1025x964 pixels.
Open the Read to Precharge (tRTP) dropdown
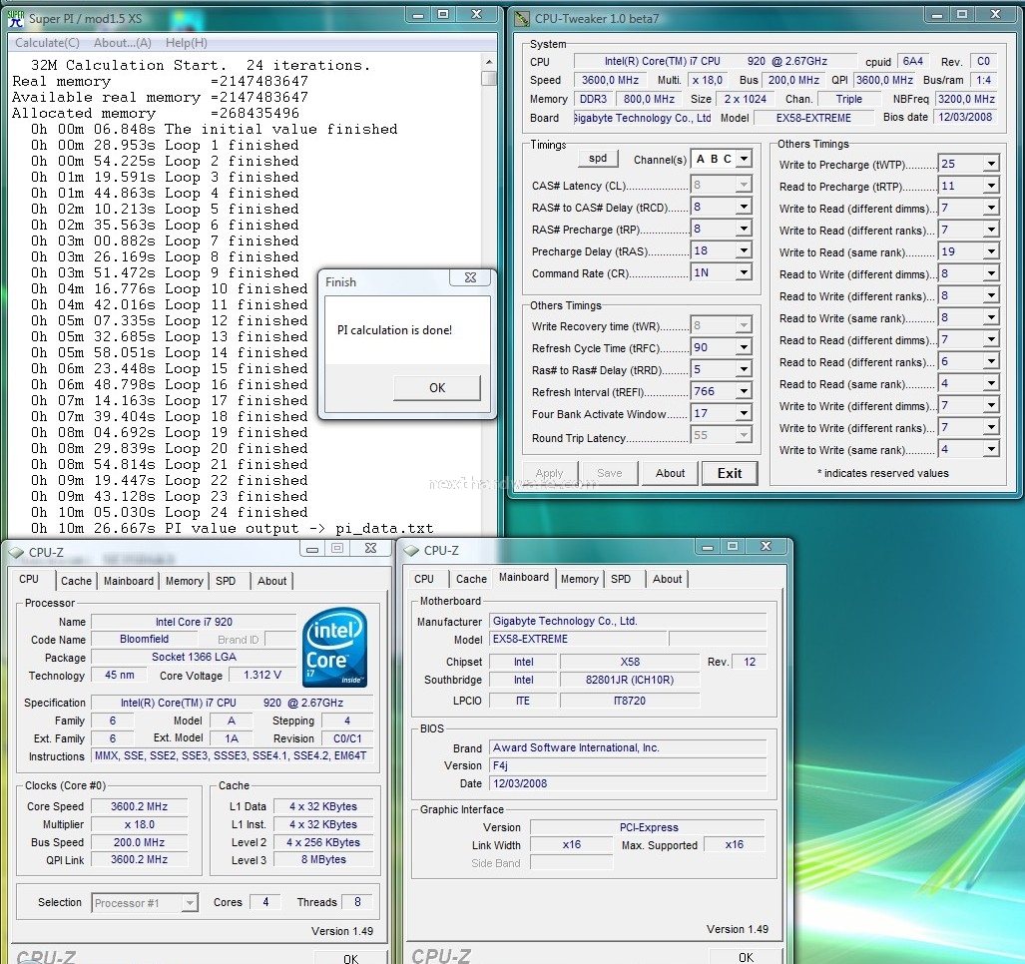pos(992,187)
